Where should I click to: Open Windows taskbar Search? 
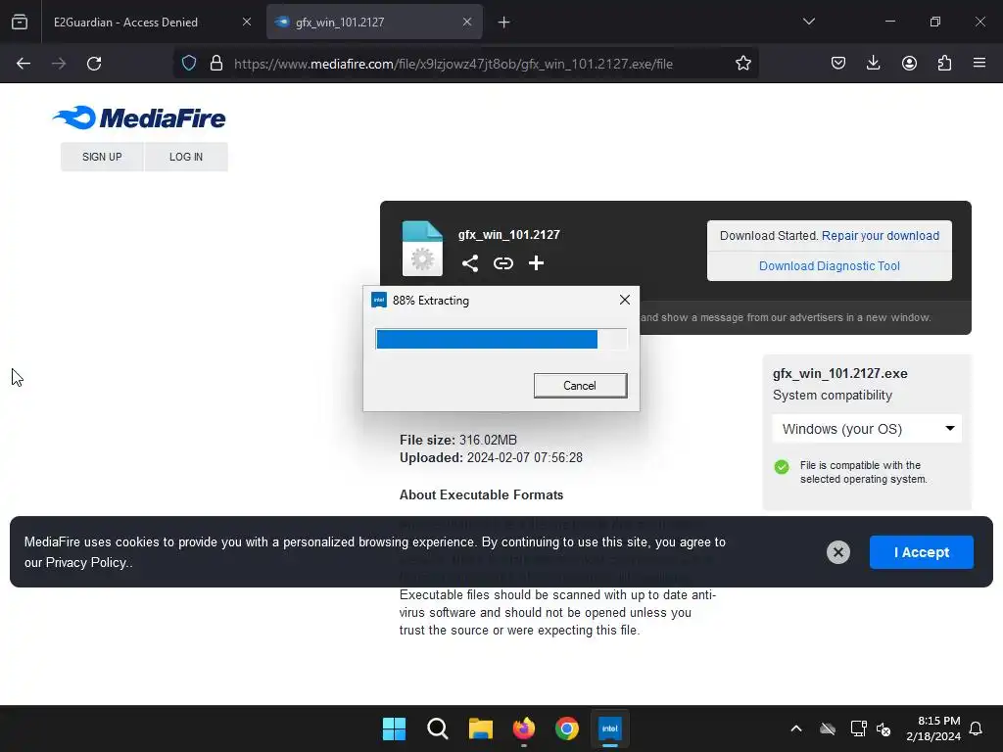click(x=438, y=728)
